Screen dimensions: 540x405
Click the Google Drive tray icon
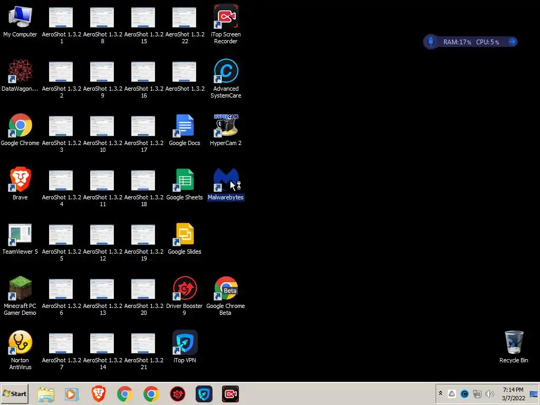click(452, 393)
